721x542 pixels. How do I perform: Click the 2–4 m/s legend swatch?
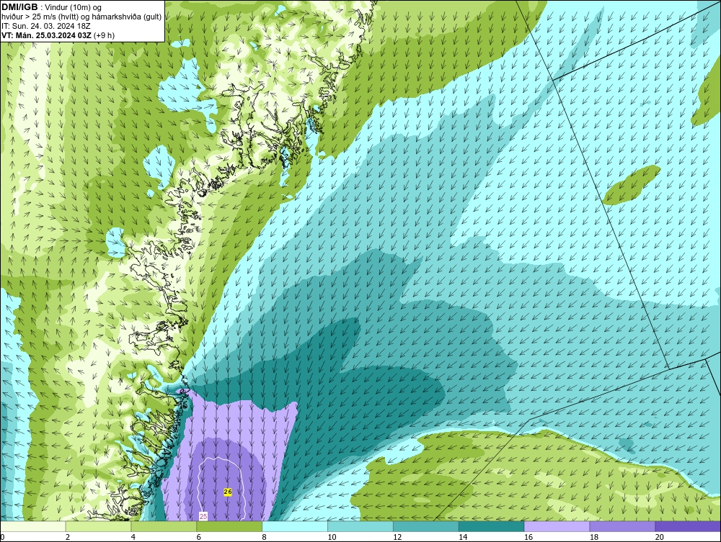(98, 526)
